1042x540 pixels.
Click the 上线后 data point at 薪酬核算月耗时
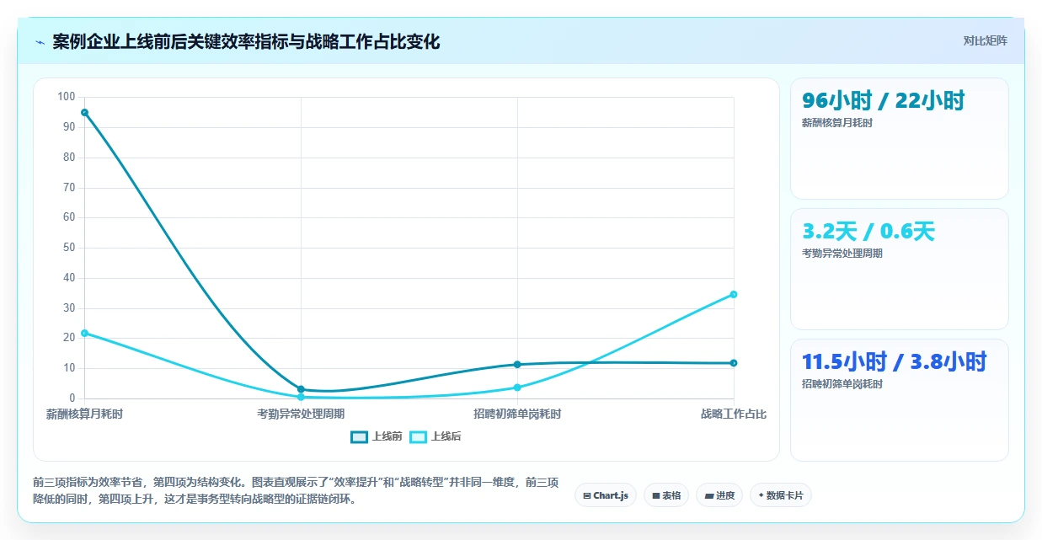tap(84, 333)
